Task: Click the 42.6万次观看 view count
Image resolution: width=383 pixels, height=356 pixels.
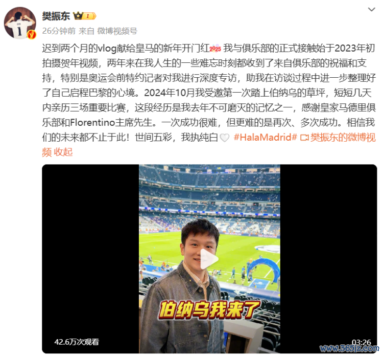Action: click(77, 342)
